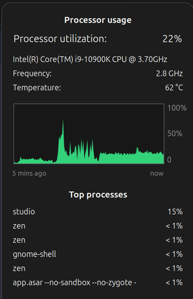The image size is (193, 299).
Task: Select the app.asar --no-sandbox process row
Action: (98, 282)
